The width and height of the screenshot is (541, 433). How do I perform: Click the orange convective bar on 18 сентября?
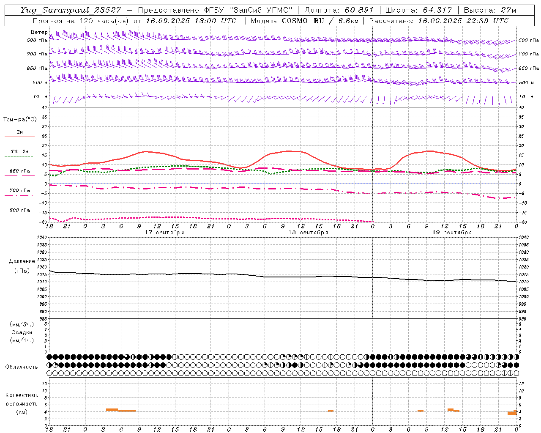(x=331, y=411)
